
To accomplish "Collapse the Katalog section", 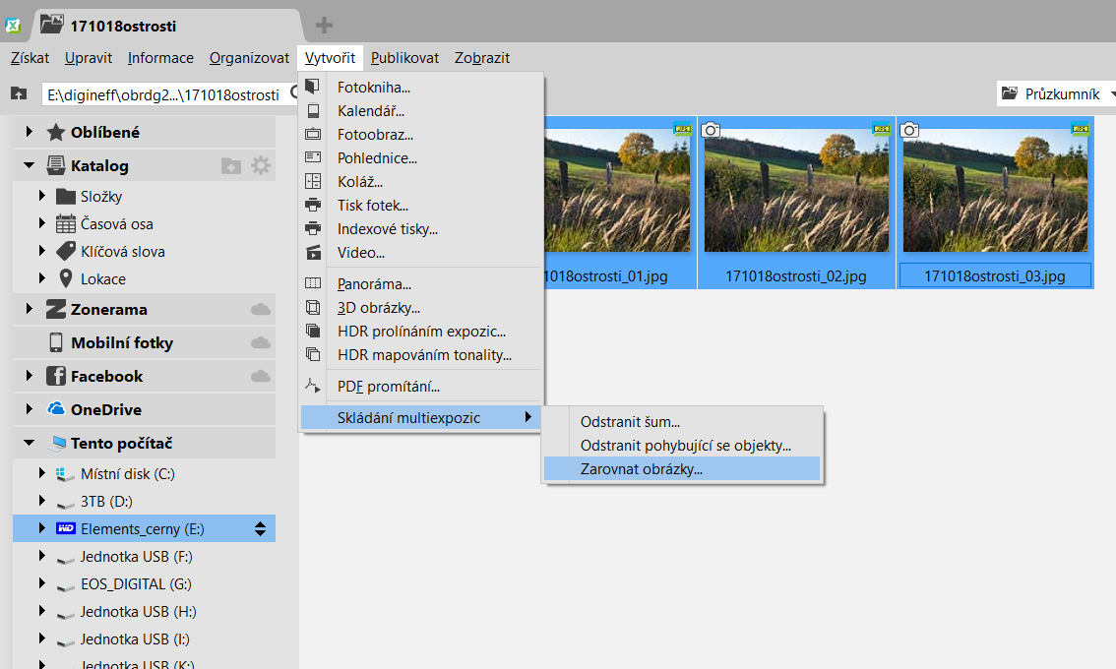I will pyautogui.click(x=30, y=165).
